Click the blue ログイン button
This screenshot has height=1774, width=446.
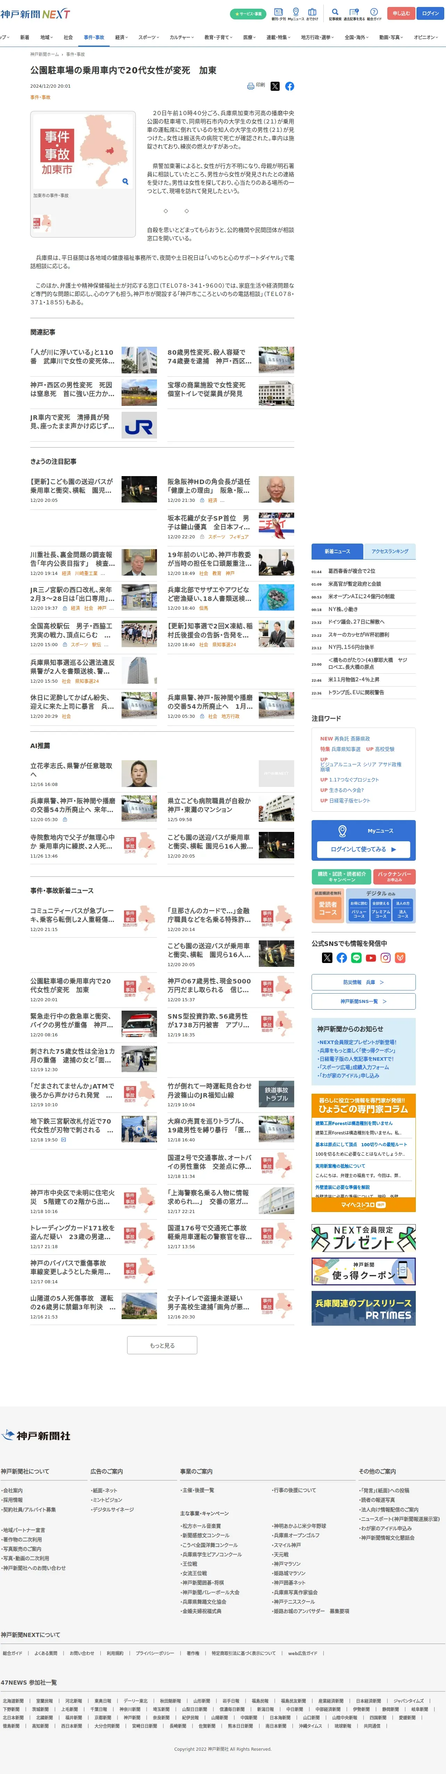coord(430,13)
